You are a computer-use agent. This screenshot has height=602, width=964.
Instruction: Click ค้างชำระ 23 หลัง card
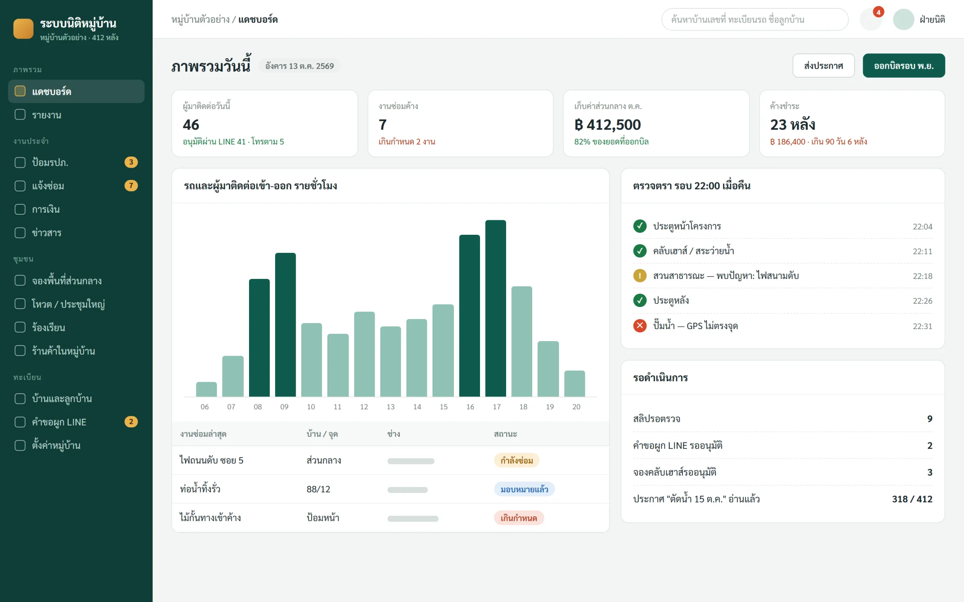[x=852, y=123]
